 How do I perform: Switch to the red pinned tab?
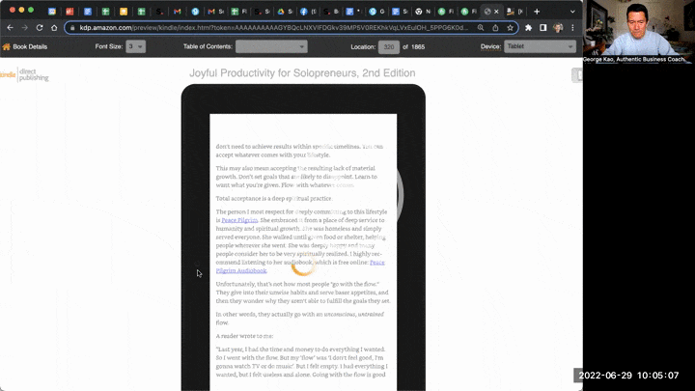(x=69, y=12)
